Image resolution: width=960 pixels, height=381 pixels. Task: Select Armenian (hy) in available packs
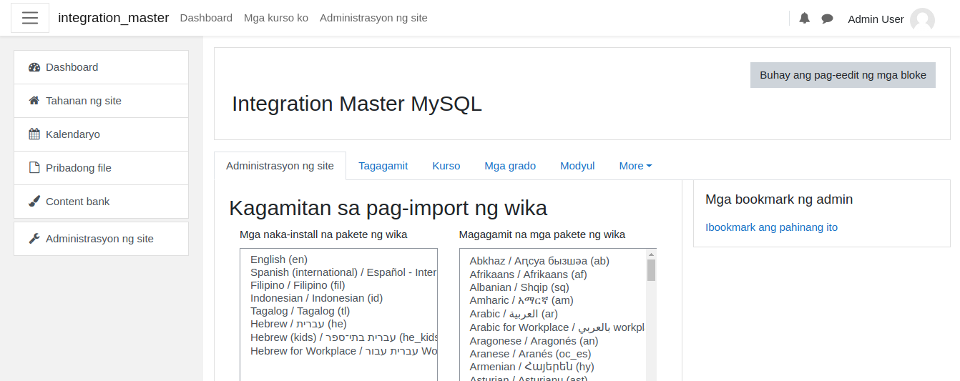click(x=553, y=367)
